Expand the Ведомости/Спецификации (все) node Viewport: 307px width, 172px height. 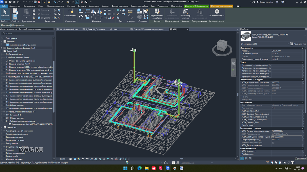[x=2, y=48]
